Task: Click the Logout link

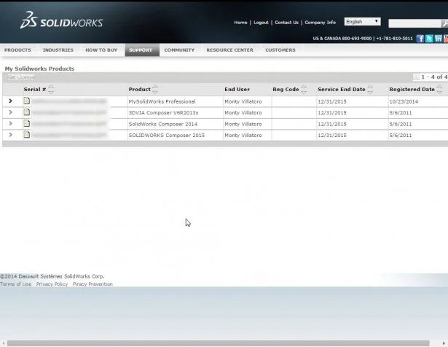Action: (261, 23)
